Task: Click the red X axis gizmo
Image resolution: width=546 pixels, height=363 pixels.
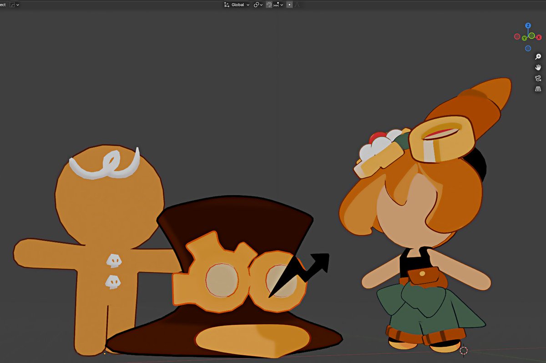Action: tap(539, 37)
